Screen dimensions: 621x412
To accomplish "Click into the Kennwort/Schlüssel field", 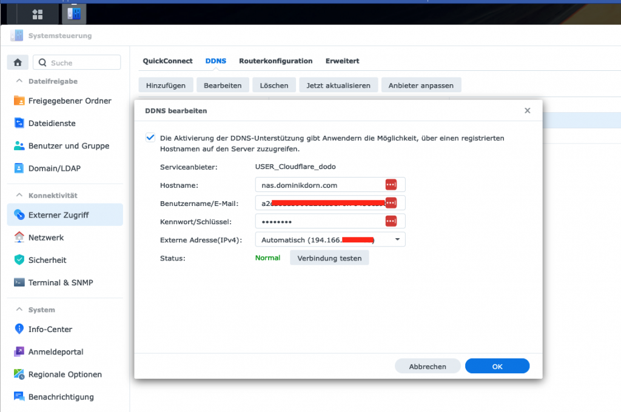I will [x=318, y=221].
